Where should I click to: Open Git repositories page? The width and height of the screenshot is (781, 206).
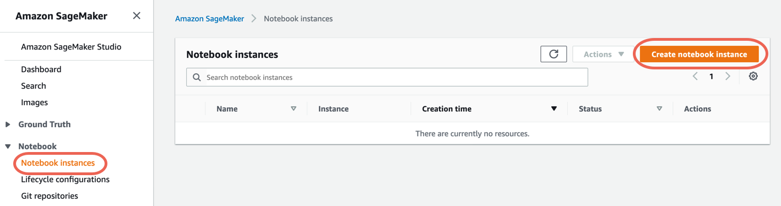point(50,196)
